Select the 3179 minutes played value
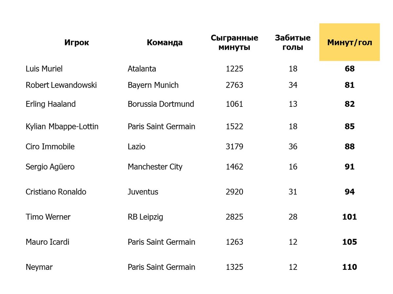The image size is (393, 294). point(234,146)
